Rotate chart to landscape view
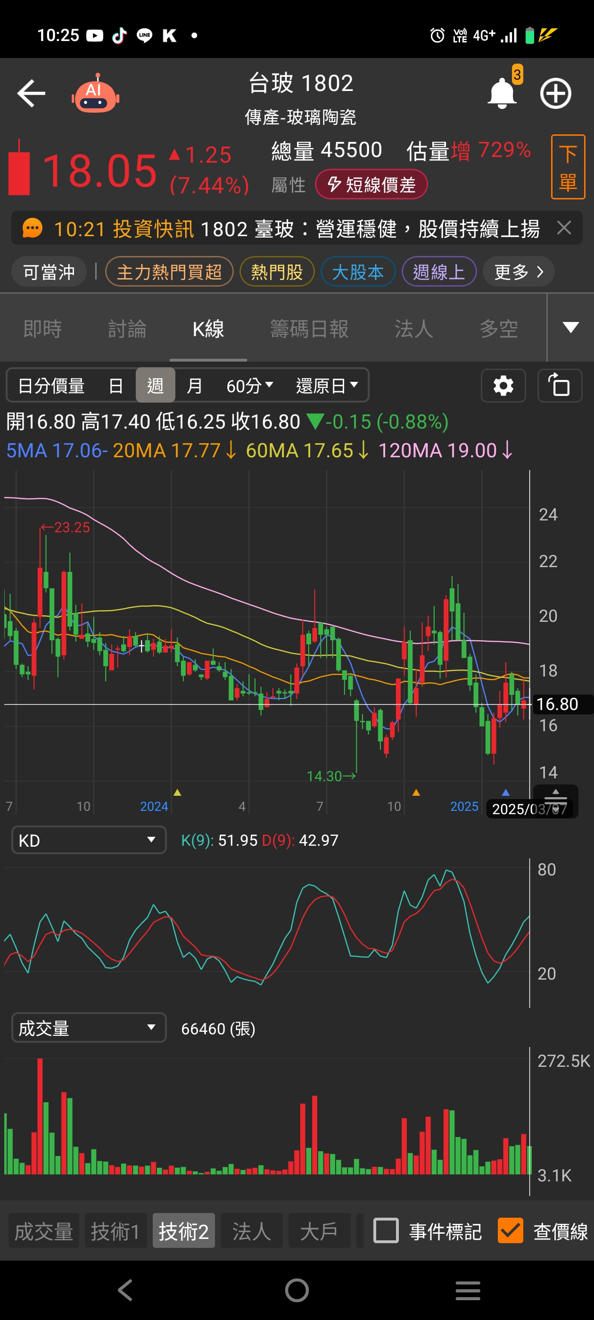This screenshot has height=1320, width=594. [x=560, y=385]
